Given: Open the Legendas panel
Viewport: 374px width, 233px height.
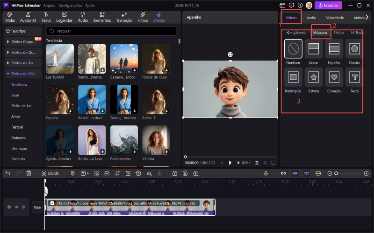Looking at the screenshot, I should point(64,17).
